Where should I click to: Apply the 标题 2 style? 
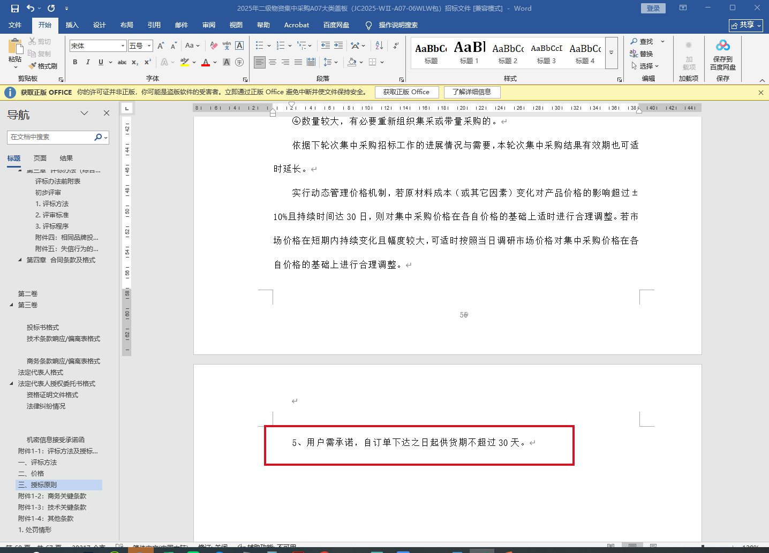(508, 53)
